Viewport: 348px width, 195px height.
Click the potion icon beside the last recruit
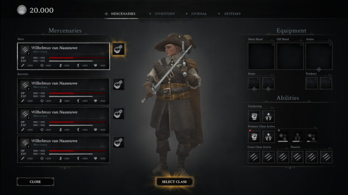click(x=118, y=142)
